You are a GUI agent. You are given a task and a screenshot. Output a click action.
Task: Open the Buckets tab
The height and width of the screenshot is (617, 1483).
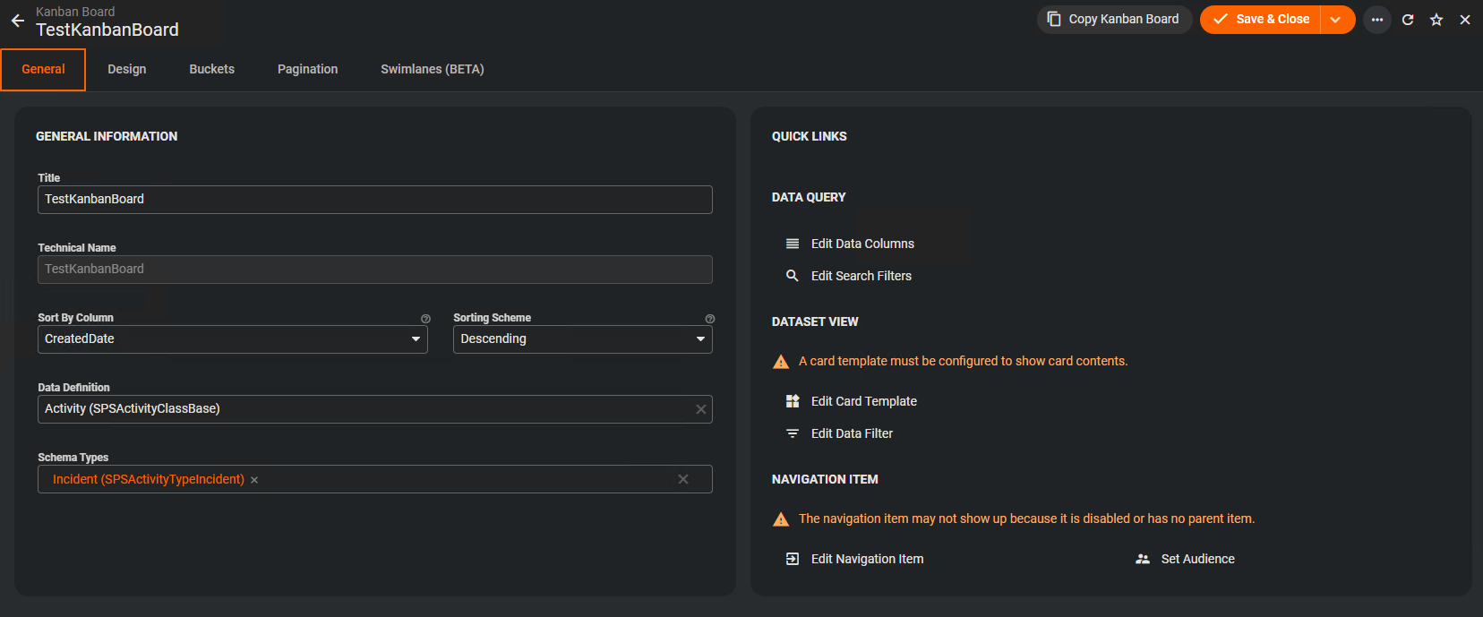pos(211,69)
